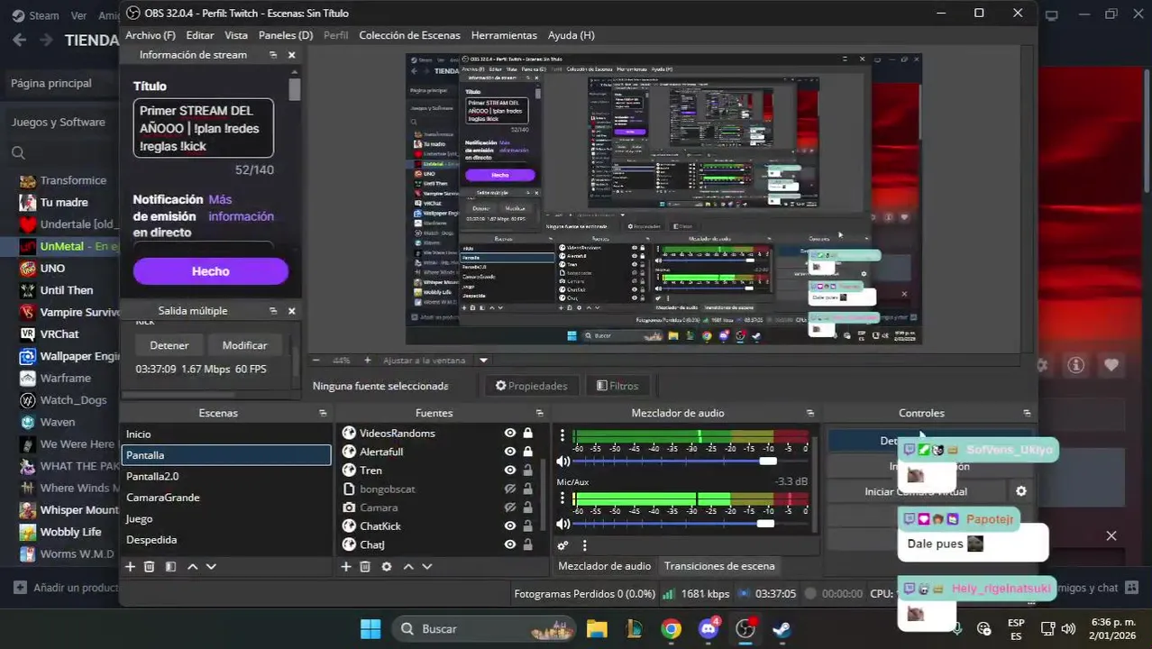1152x649 pixels.
Task: Open virtual camera settings gear
Action: [1021, 491]
